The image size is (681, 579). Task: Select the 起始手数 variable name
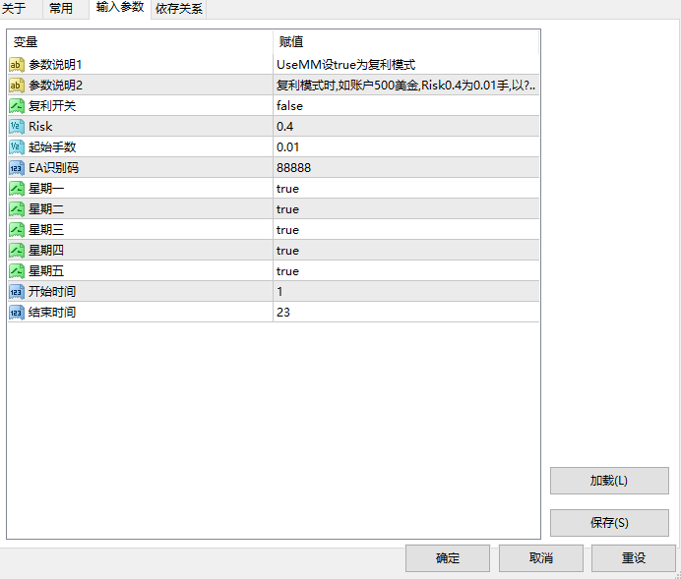52,147
